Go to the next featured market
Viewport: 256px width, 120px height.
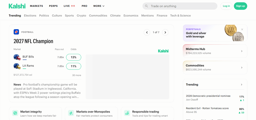coord(165,32)
